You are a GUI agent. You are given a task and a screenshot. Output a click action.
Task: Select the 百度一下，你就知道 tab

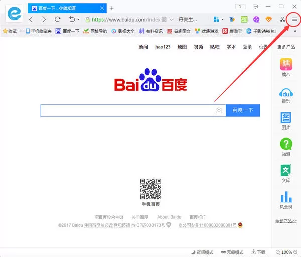pos(67,8)
